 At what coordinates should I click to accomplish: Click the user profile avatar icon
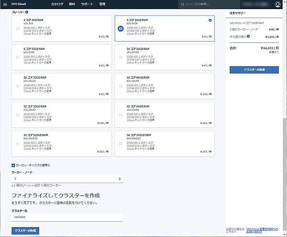click(x=278, y=4)
